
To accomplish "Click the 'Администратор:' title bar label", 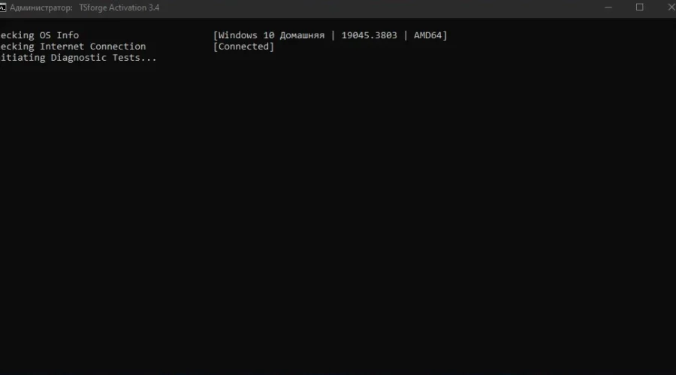I will click(x=41, y=7).
